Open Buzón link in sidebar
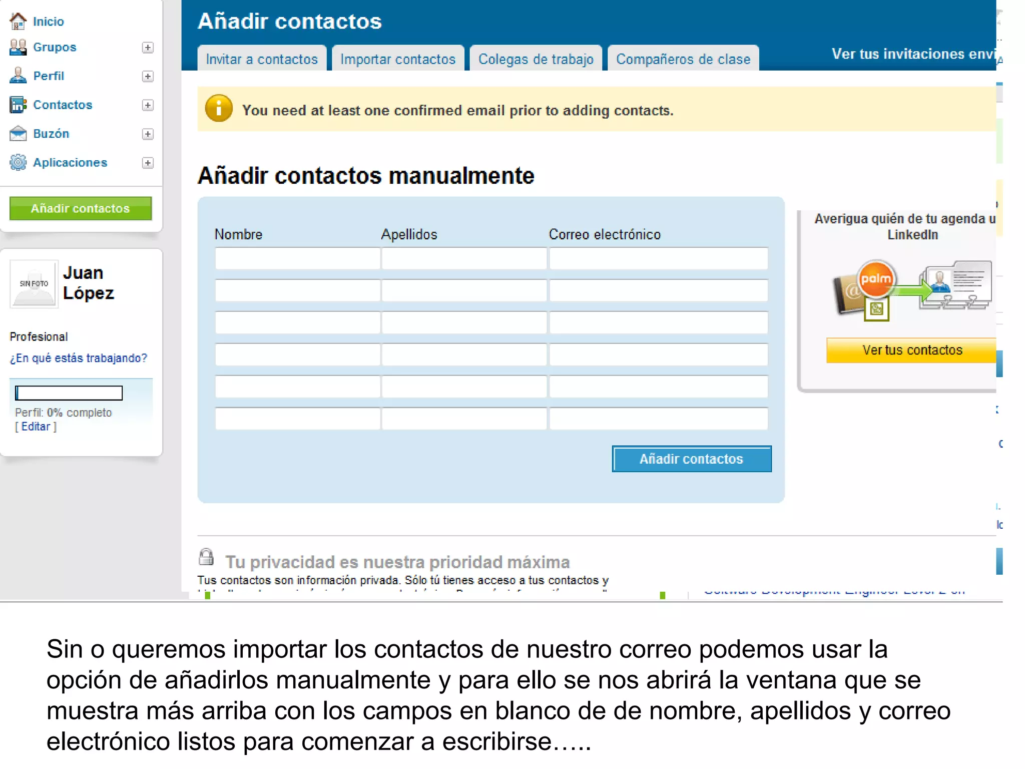The image size is (1025, 769). pos(51,134)
